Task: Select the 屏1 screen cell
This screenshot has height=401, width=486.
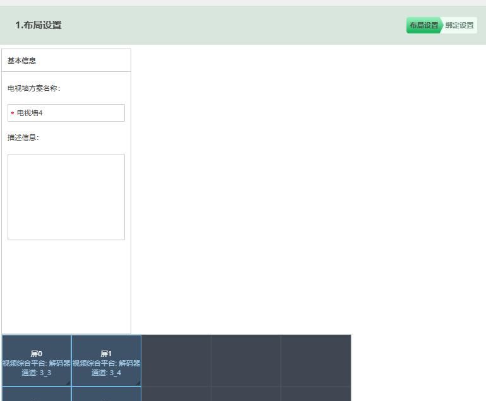Action: [106, 361]
